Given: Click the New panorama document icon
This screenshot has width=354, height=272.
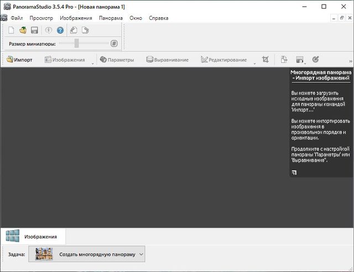Looking at the screenshot, I should click(x=11, y=30).
